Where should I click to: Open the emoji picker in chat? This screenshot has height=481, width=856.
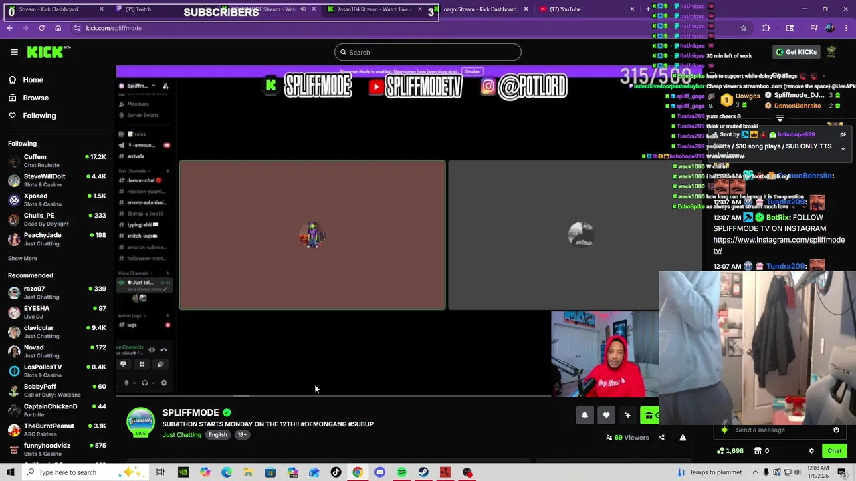point(836,430)
